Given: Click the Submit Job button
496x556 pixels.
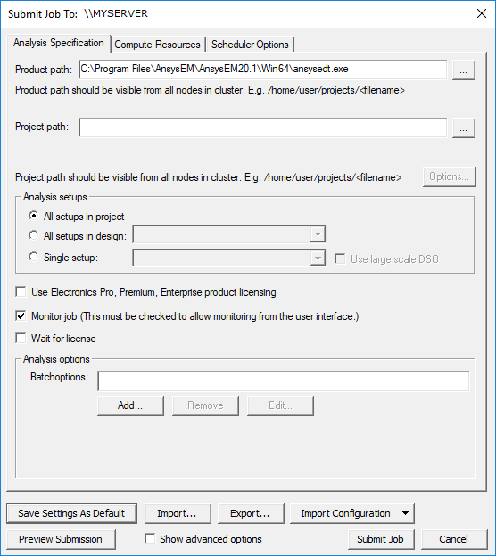Looking at the screenshot, I should (x=381, y=539).
